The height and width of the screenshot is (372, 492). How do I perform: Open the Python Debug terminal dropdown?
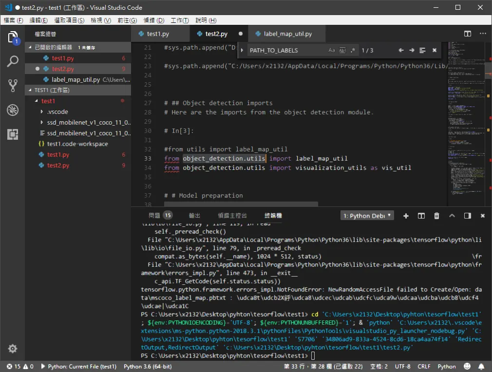[367, 216]
